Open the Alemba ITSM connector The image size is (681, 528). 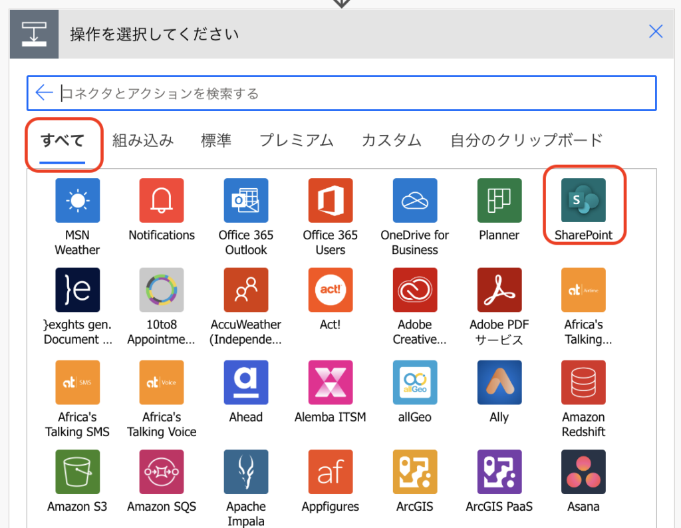click(x=331, y=382)
